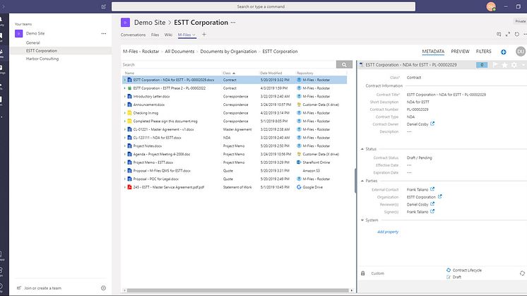Click the lock permissions icon beside Custom
The height and width of the screenshot is (296, 527).
(363, 273)
